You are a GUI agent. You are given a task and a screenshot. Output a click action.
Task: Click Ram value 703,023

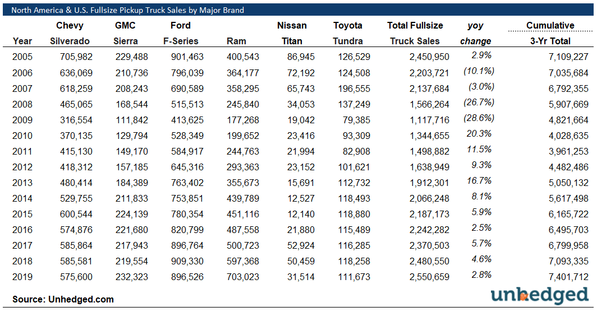pyautogui.click(x=243, y=277)
